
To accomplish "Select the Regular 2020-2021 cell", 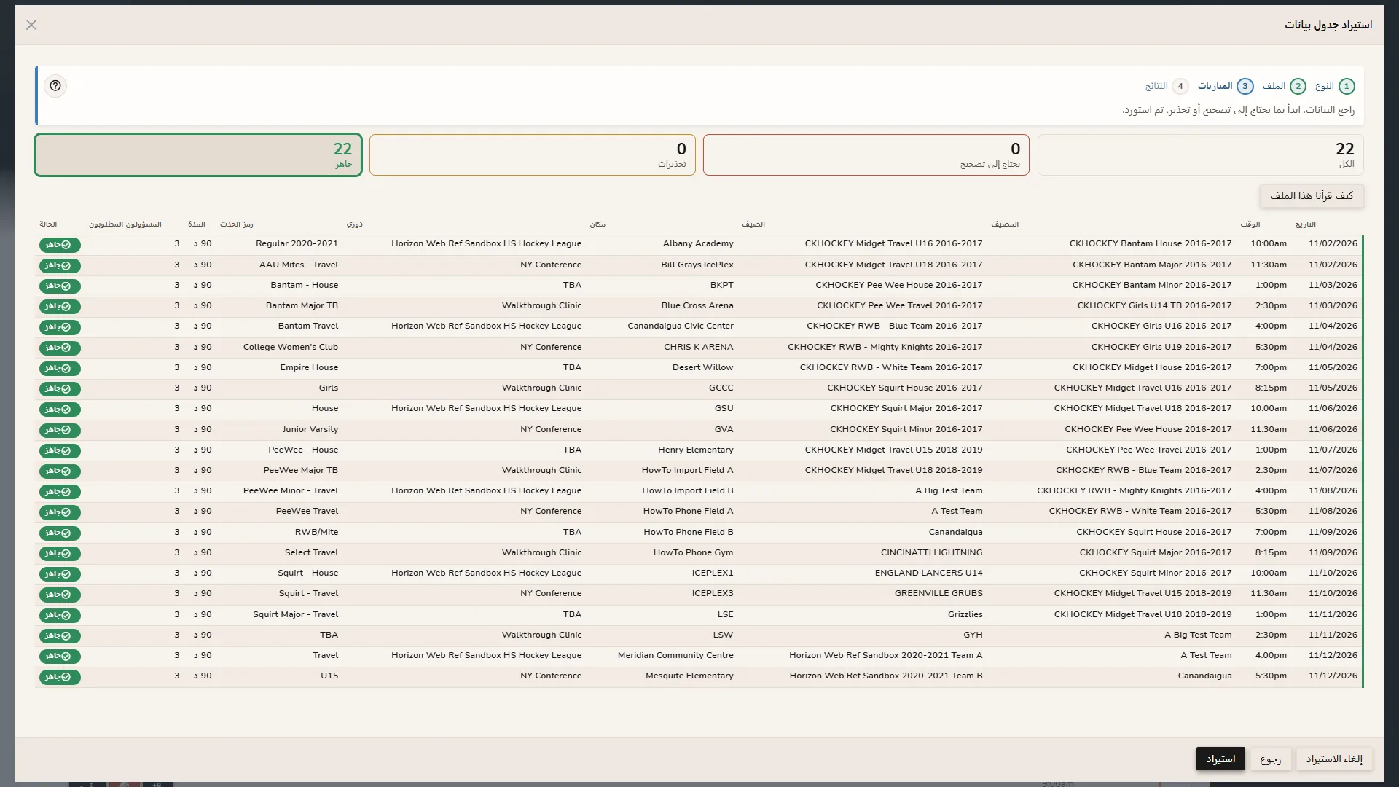I will pos(297,243).
